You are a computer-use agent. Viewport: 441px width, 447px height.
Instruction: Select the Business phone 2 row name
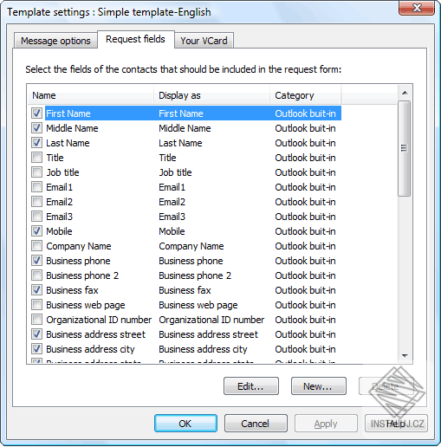click(x=82, y=275)
